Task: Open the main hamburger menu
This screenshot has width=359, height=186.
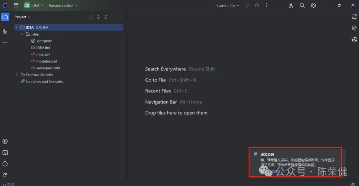Action: pos(16,5)
